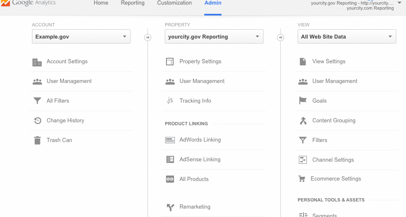Open the Customization tab
This screenshot has height=217, width=406.
coord(174,3)
